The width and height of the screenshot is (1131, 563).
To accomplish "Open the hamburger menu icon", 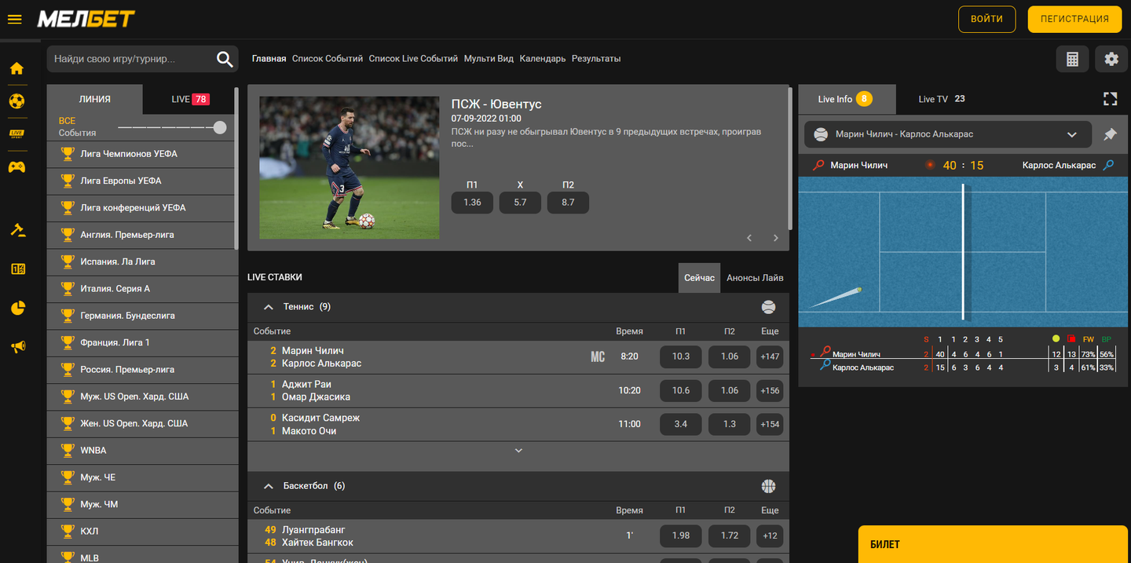I will click(14, 19).
